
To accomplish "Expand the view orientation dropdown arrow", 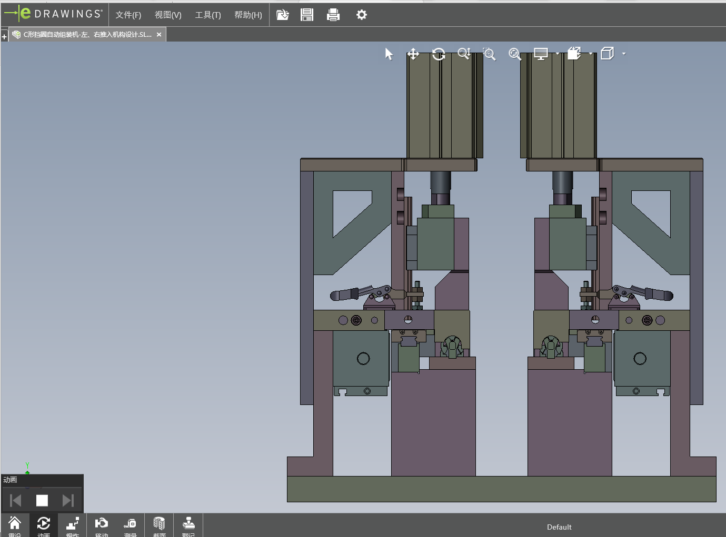I will pyautogui.click(x=591, y=54).
